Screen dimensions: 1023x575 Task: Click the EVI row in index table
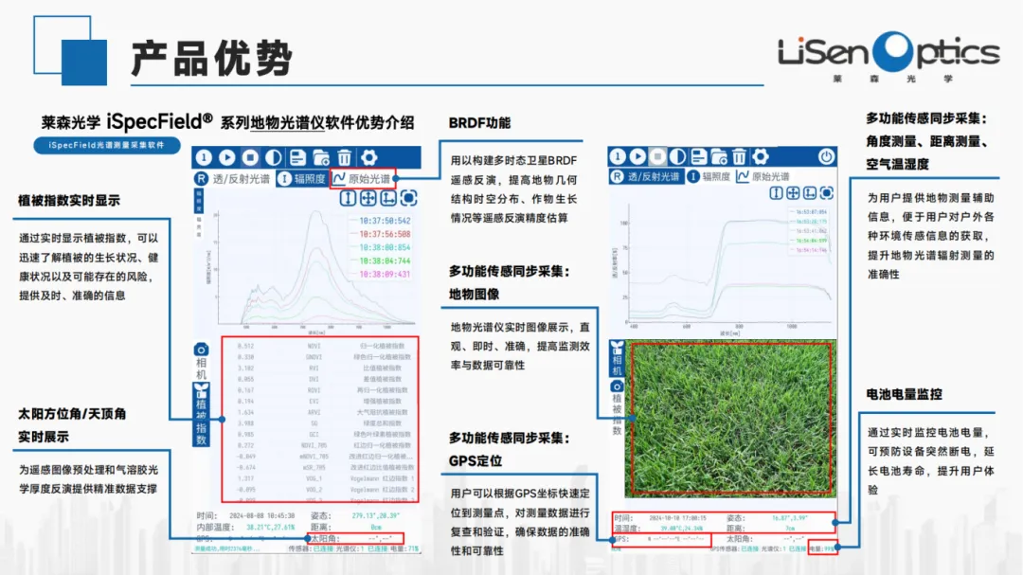coord(320,402)
